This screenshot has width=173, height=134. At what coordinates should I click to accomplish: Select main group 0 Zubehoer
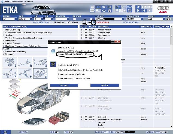[25, 54]
